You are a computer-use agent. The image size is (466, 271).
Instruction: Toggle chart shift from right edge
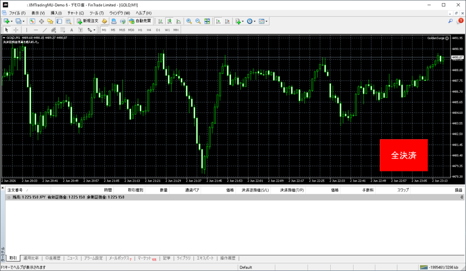227,21
